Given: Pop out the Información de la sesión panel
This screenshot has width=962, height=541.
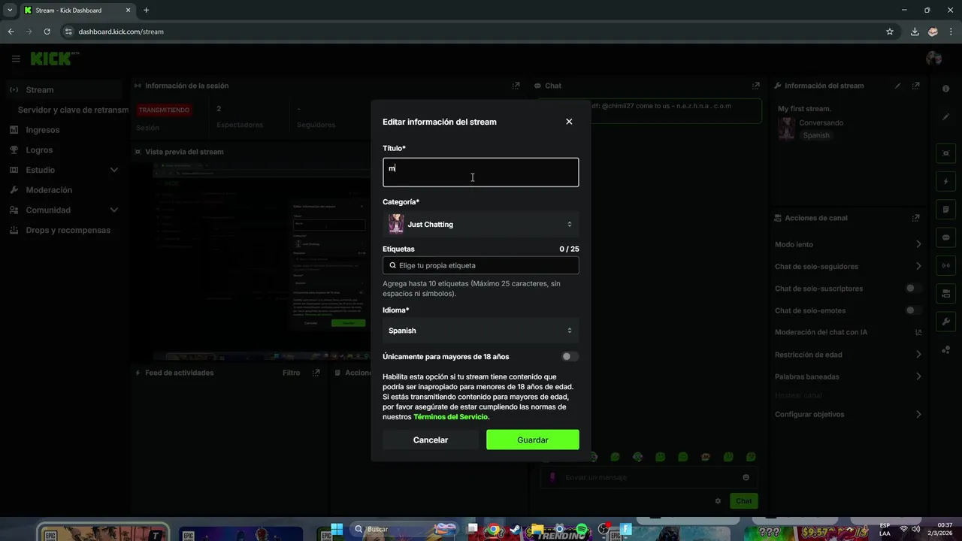Looking at the screenshot, I should pyautogui.click(x=516, y=86).
